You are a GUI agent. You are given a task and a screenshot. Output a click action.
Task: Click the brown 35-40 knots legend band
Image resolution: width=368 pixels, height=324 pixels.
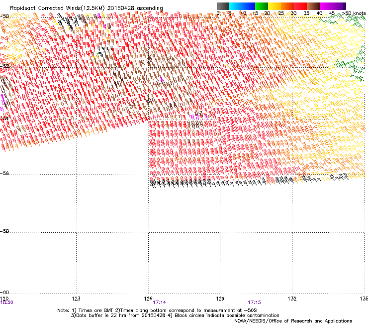(313, 6)
